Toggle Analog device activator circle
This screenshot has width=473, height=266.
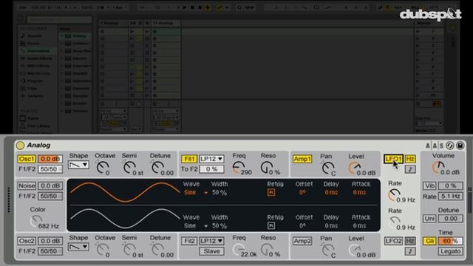20,146
